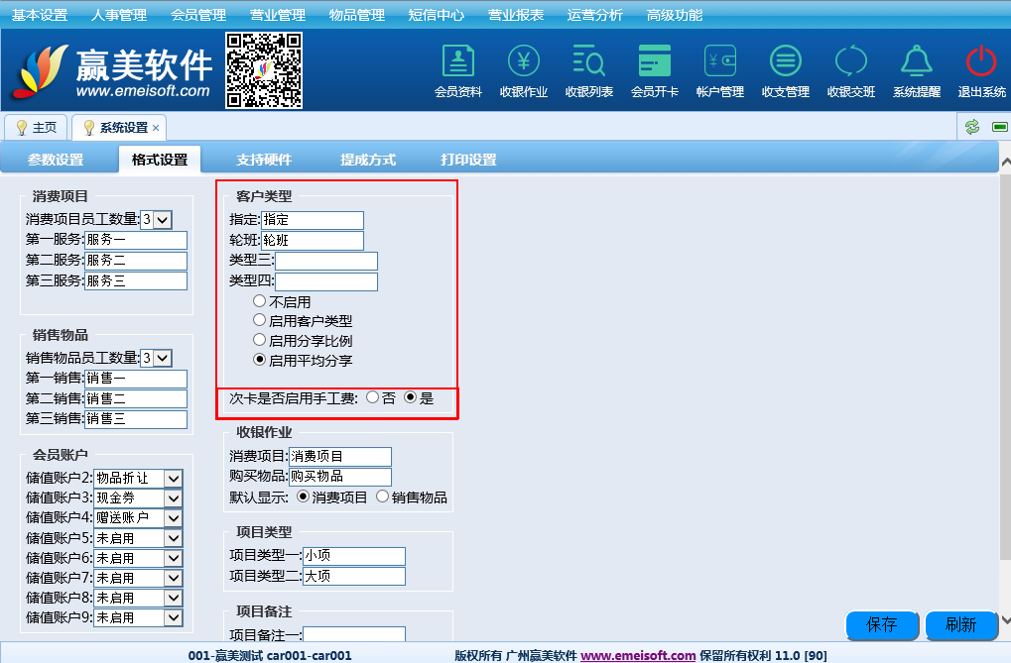Select the 不启用 radio option
Screen dimensions: 1011x663
pos(260,301)
